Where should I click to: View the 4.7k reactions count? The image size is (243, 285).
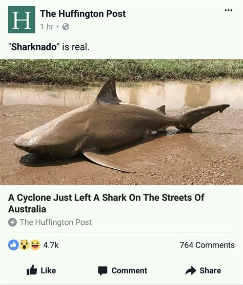point(51,245)
